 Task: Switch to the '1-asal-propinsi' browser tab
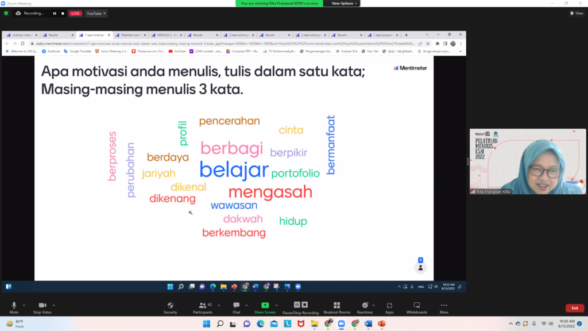(x=382, y=35)
